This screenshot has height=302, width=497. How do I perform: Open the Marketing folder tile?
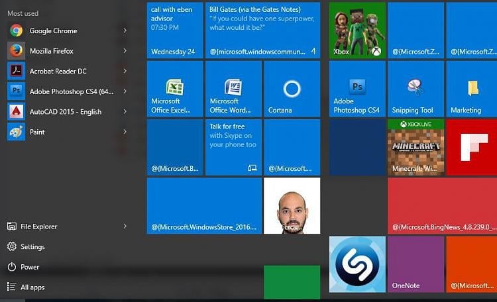pos(472,89)
